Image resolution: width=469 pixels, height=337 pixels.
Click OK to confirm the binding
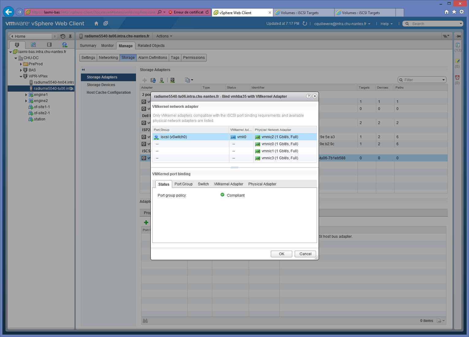pos(281,254)
